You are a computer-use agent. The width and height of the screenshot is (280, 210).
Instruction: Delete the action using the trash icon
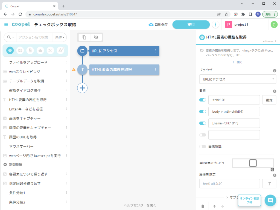203,206
